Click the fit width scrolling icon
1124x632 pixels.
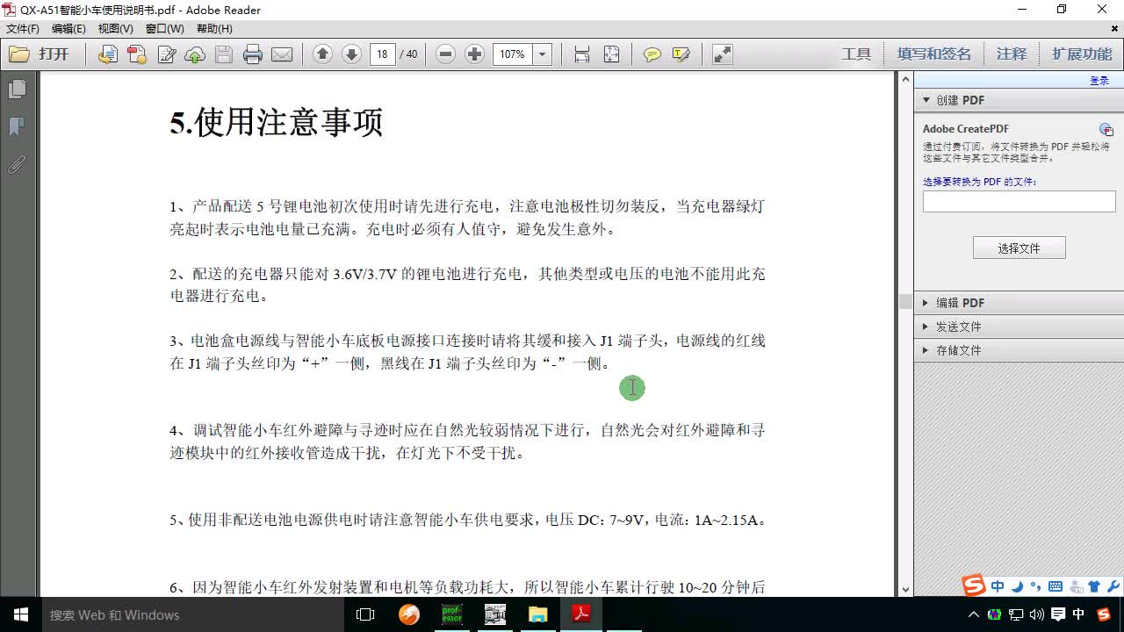pyautogui.click(x=582, y=54)
